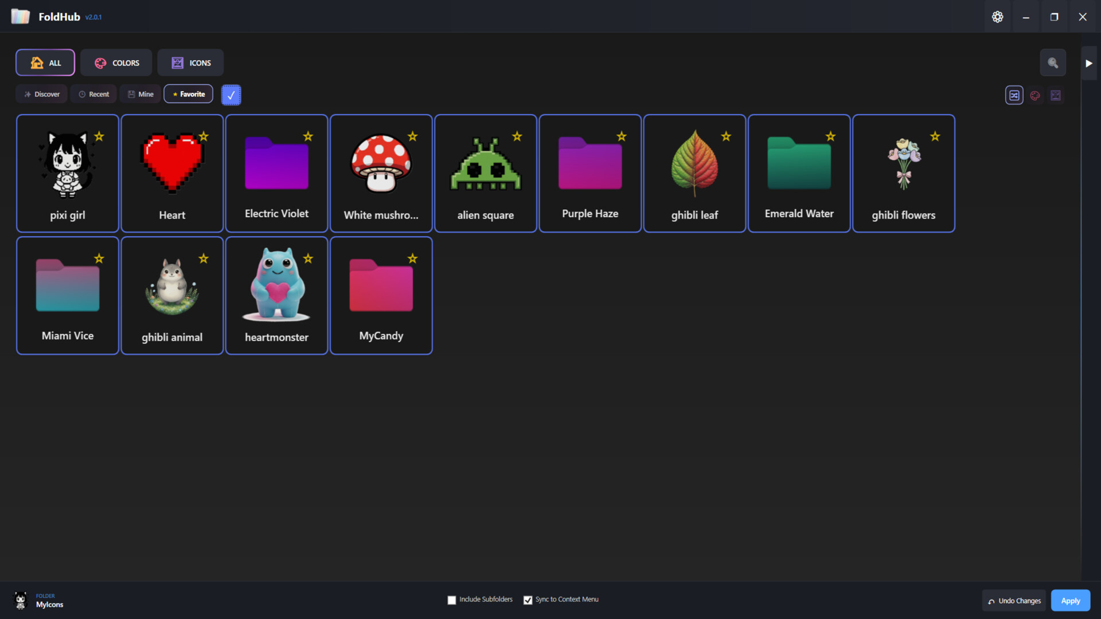The image size is (1101, 619).
Task: Open the search icon
Action: [1053, 62]
